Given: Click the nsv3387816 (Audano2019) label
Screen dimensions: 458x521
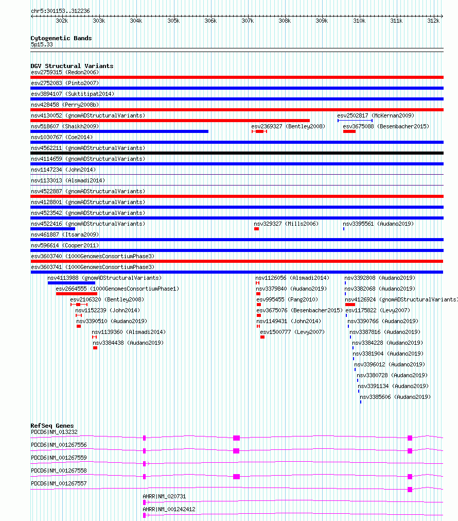Looking at the screenshot, I should [385, 332].
